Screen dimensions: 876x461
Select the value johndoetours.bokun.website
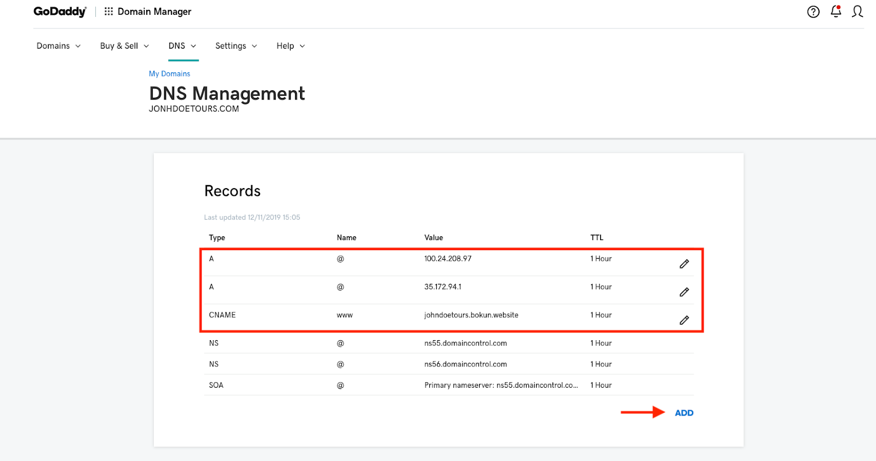(x=471, y=315)
